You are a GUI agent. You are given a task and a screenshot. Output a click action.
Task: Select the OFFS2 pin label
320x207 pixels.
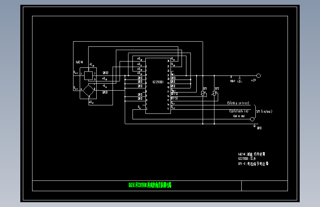pos(174,98)
